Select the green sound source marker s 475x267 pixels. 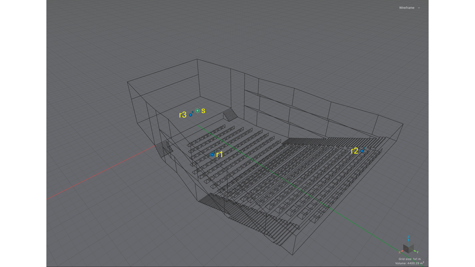(x=197, y=111)
